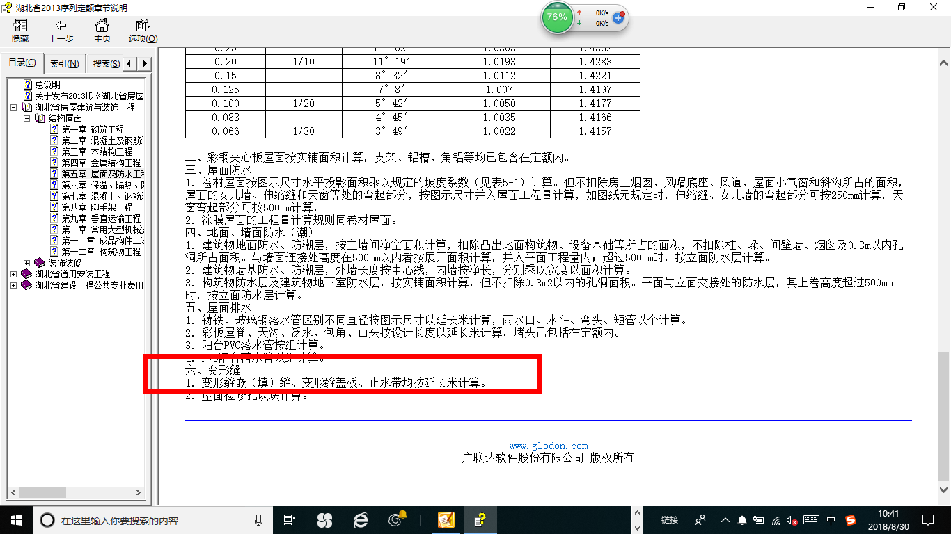The height and width of the screenshot is (534, 951).
Task: Open the Windows Start menu
Action: click(17, 520)
